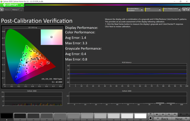Click the Post-Calibration Verification heading
The height and width of the screenshot is (121, 190).
point(37,21)
